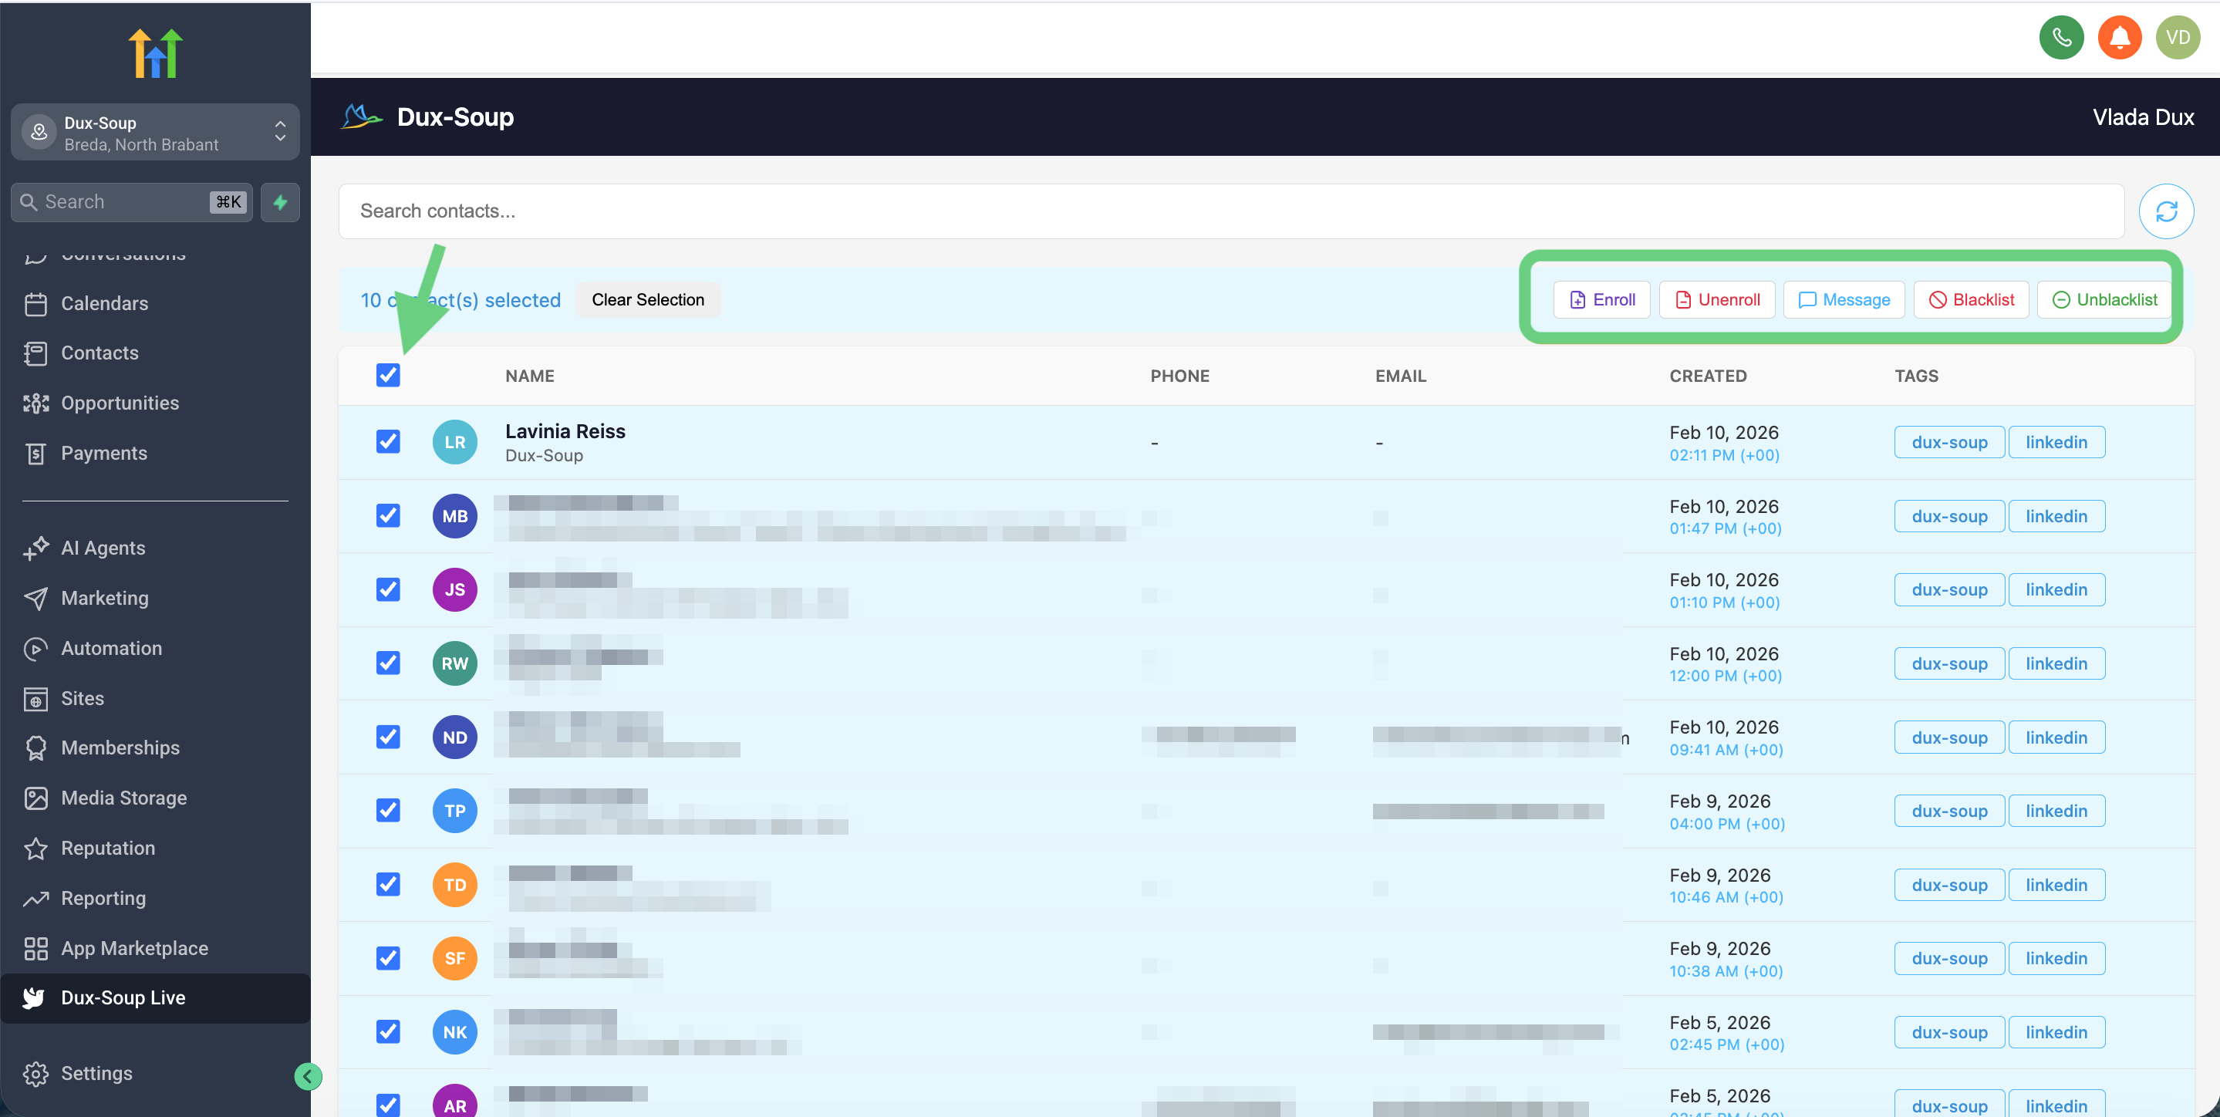Viewport: 2220px width, 1117px height.
Task: Click the RW contact avatar
Action: (x=455, y=663)
